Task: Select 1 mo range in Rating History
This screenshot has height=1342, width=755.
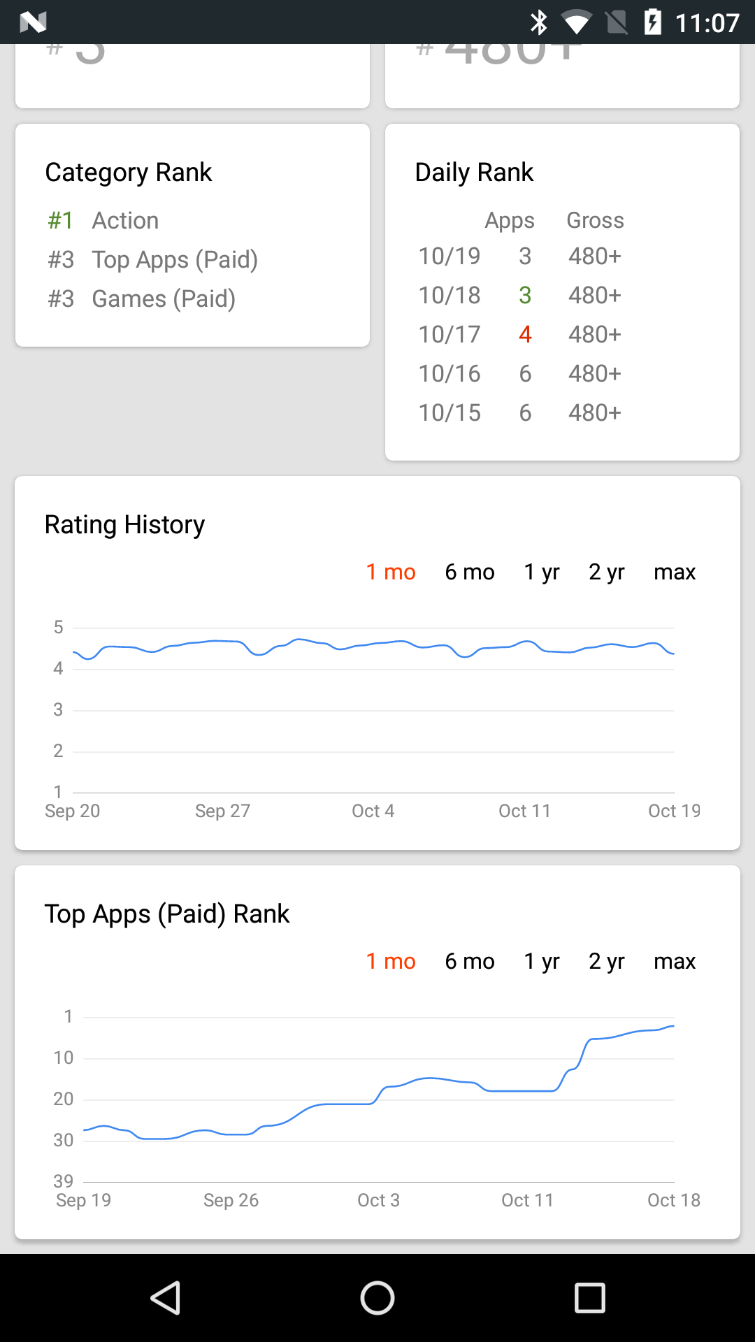Action: (x=391, y=572)
